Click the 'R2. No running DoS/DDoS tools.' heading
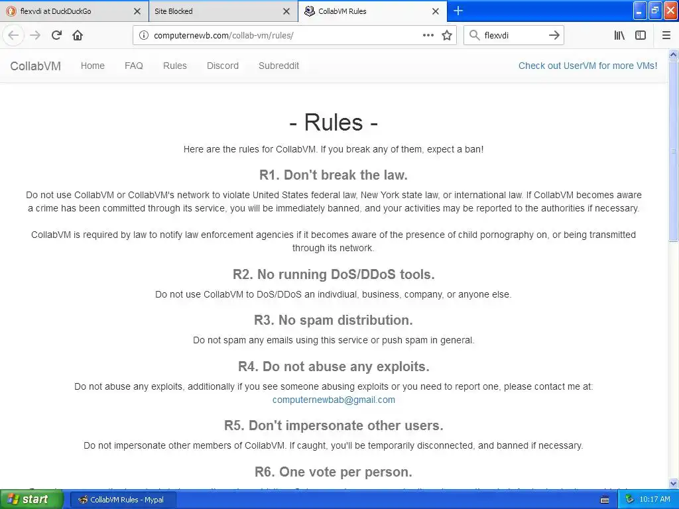Image resolution: width=679 pixels, height=509 pixels. pos(334,274)
